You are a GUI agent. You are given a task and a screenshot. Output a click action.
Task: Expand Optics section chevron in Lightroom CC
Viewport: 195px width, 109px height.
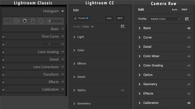[x=74, y=90]
